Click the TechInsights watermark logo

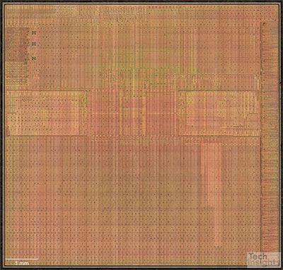(x=264, y=259)
